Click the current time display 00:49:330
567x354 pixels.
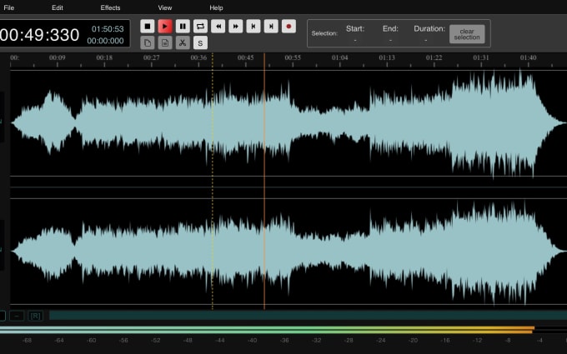pos(39,35)
